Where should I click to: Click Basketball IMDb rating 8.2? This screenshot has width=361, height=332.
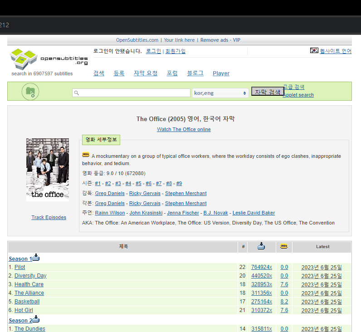coord(284,302)
